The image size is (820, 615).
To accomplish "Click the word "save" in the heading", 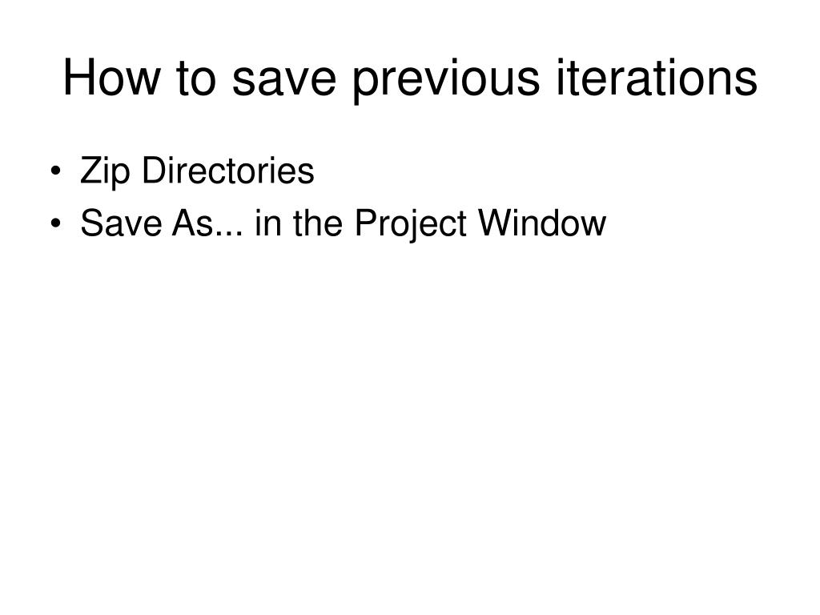I will pos(284,82).
